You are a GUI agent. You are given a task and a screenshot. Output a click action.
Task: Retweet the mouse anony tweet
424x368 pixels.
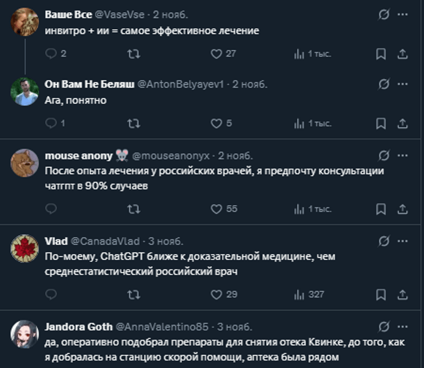pos(135,209)
